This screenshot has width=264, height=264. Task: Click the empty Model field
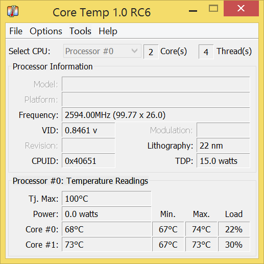coord(156,84)
